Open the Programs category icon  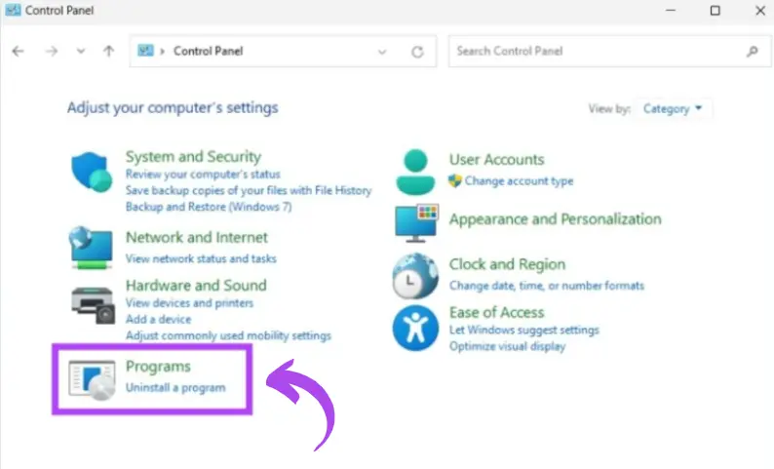(x=93, y=379)
